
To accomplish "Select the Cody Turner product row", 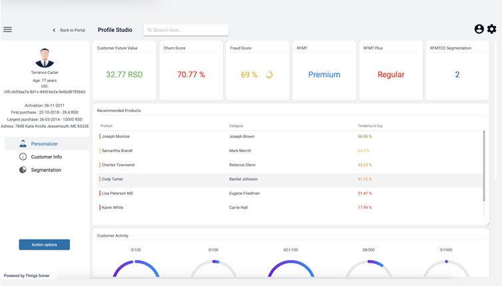I will (290, 179).
